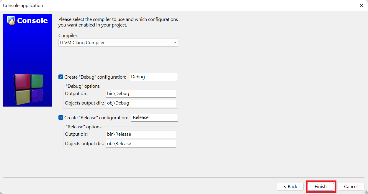
Task: Click Finish to create the project
Action: tap(320, 187)
